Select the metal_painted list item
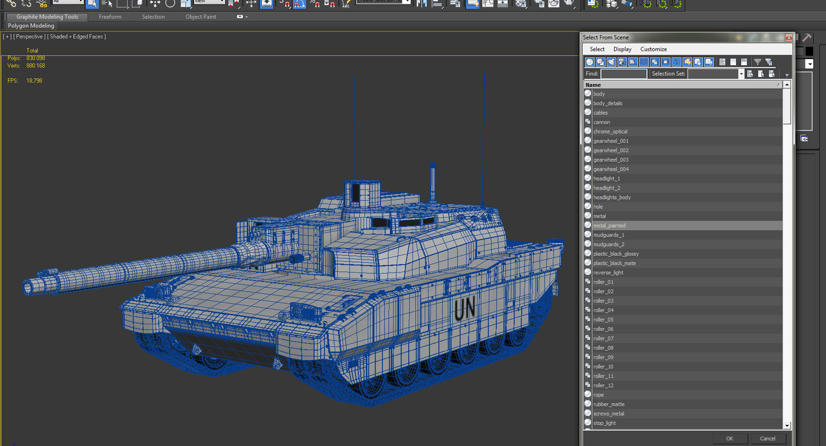The width and height of the screenshot is (826, 446). [x=683, y=226]
